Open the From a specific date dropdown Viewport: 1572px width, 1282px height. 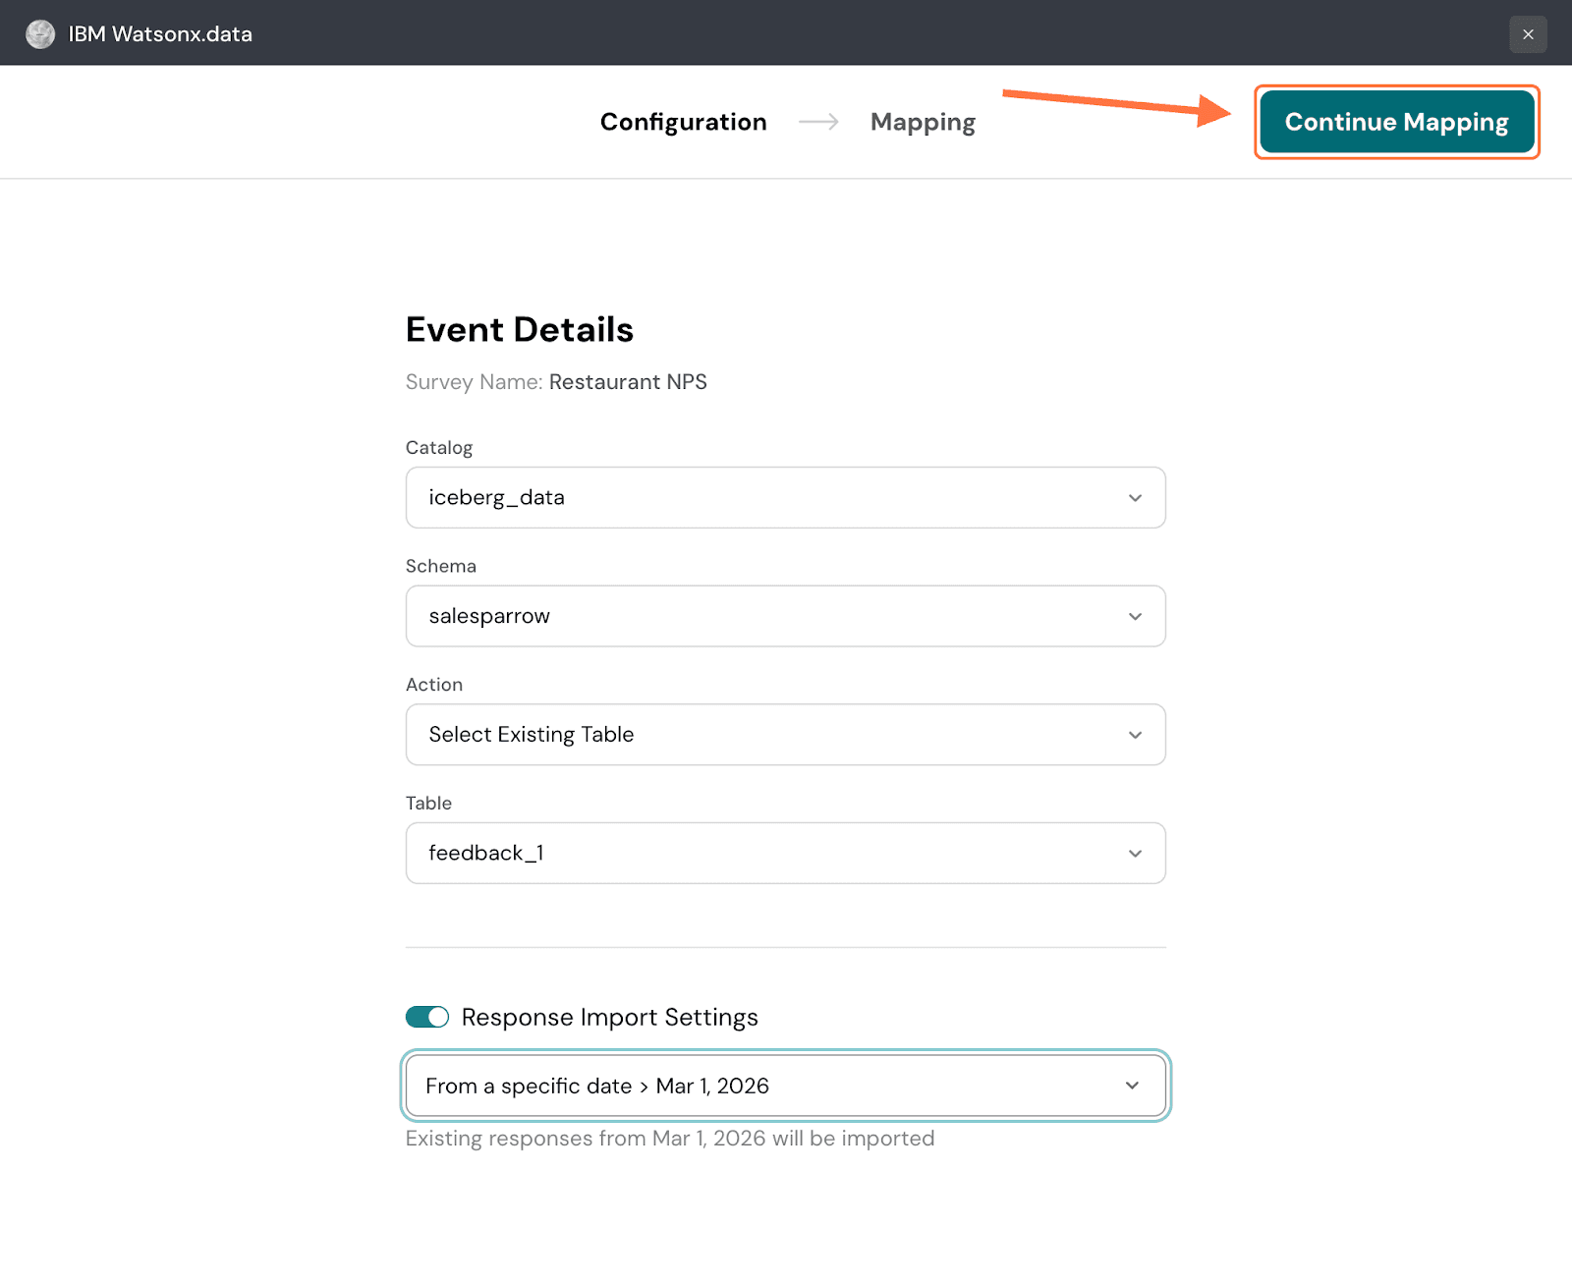(x=766, y=1087)
